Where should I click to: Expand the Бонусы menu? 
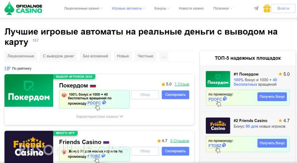tap(162, 8)
